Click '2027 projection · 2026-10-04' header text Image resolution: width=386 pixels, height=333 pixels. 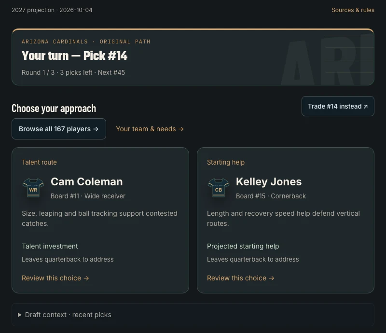coord(52,10)
